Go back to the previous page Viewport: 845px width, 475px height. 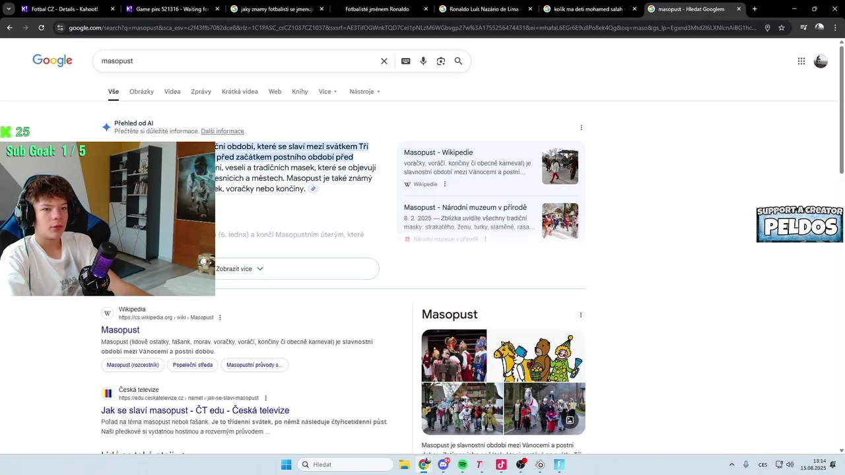click(9, 28)
